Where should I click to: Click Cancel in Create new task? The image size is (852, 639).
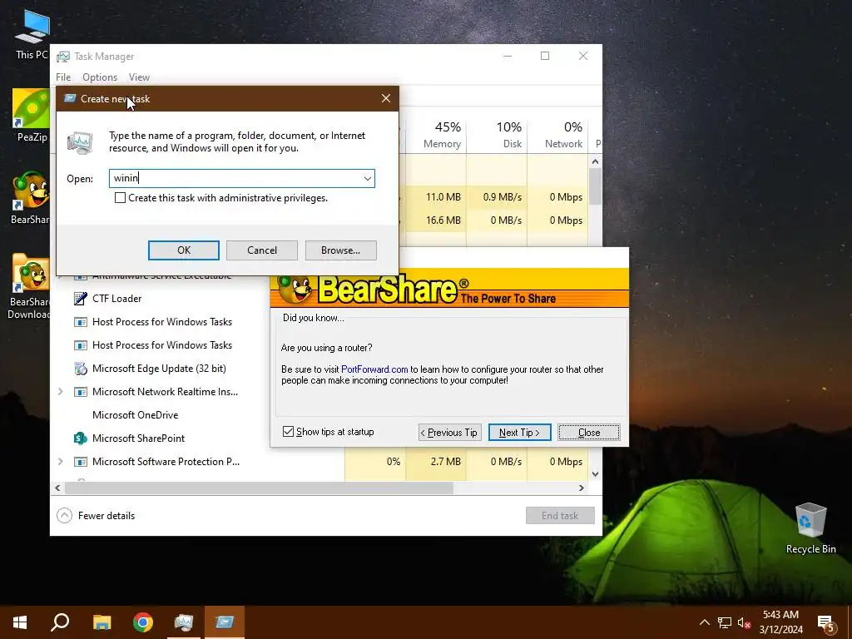[262, 250]
